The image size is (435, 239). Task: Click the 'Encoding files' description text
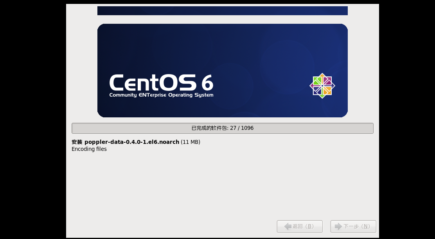[89, 149]
